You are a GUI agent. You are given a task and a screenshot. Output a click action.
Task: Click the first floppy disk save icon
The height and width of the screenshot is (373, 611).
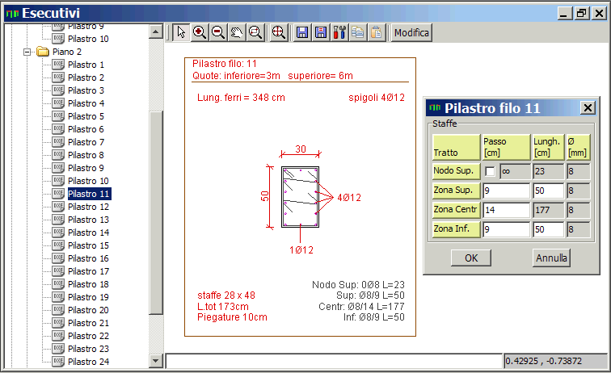[302, 32]
